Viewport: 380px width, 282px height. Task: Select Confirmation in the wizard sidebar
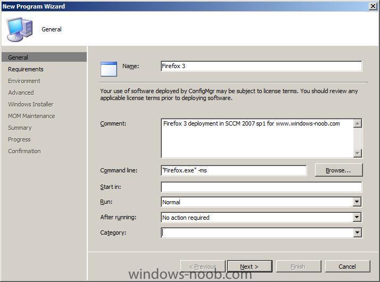24,151
